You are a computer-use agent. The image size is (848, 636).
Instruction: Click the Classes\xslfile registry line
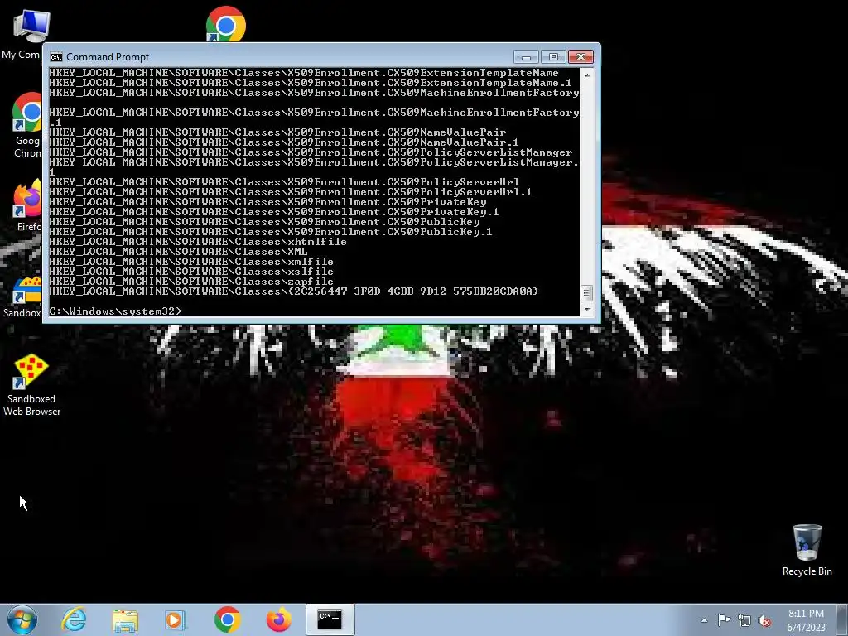click(191, 272)
